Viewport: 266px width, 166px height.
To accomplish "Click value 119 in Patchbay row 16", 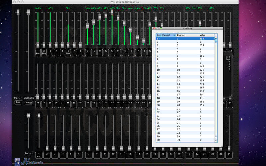I will 202,91.
